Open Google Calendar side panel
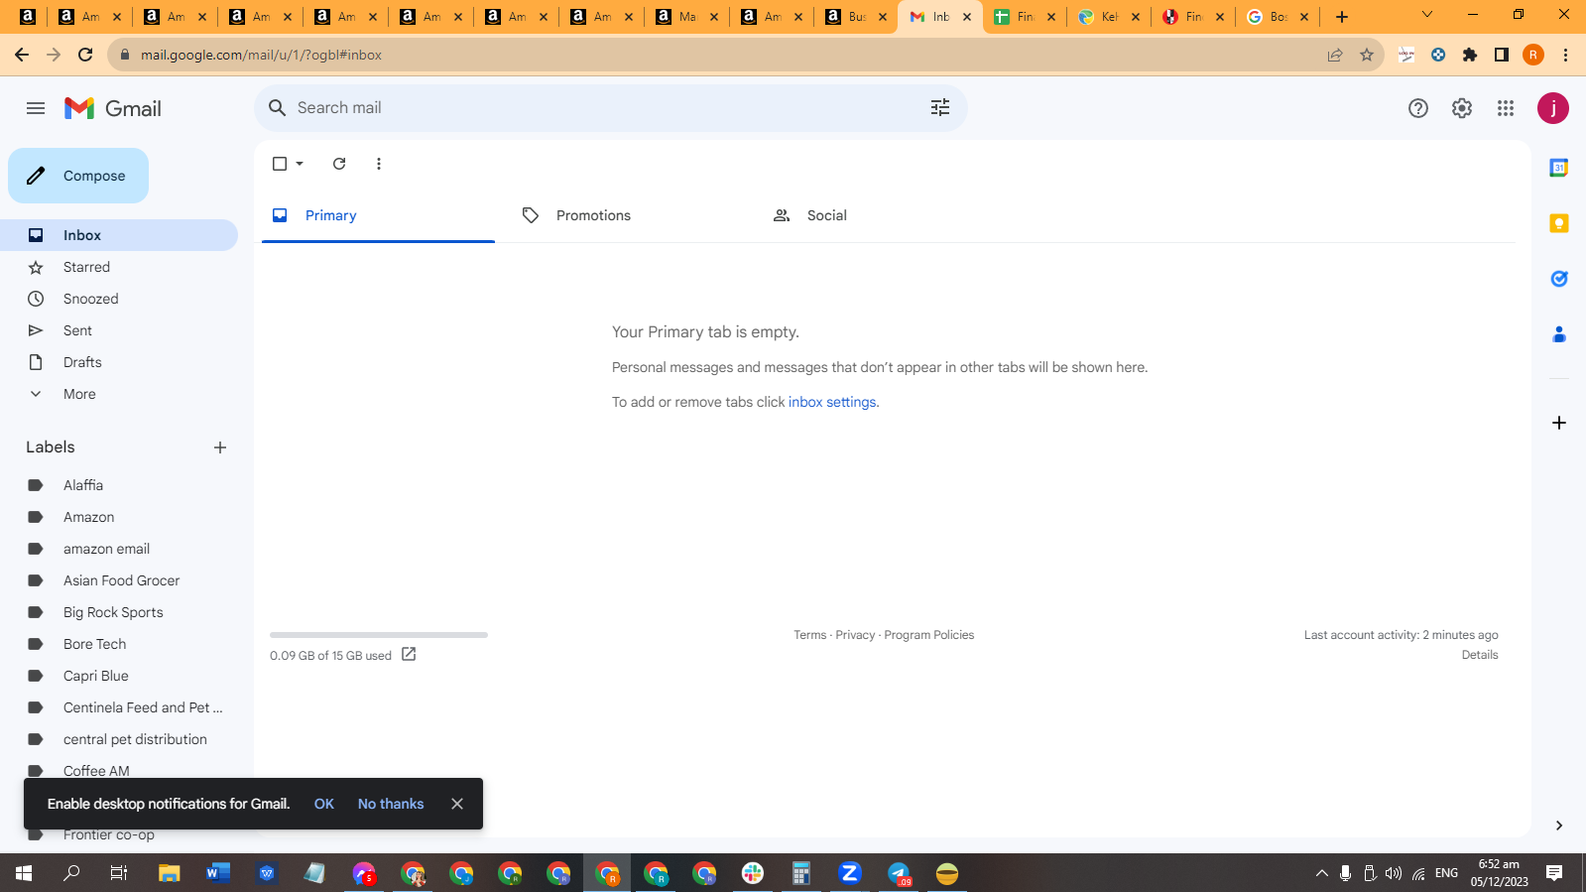1586x892 pixels. pos(1559,168)
